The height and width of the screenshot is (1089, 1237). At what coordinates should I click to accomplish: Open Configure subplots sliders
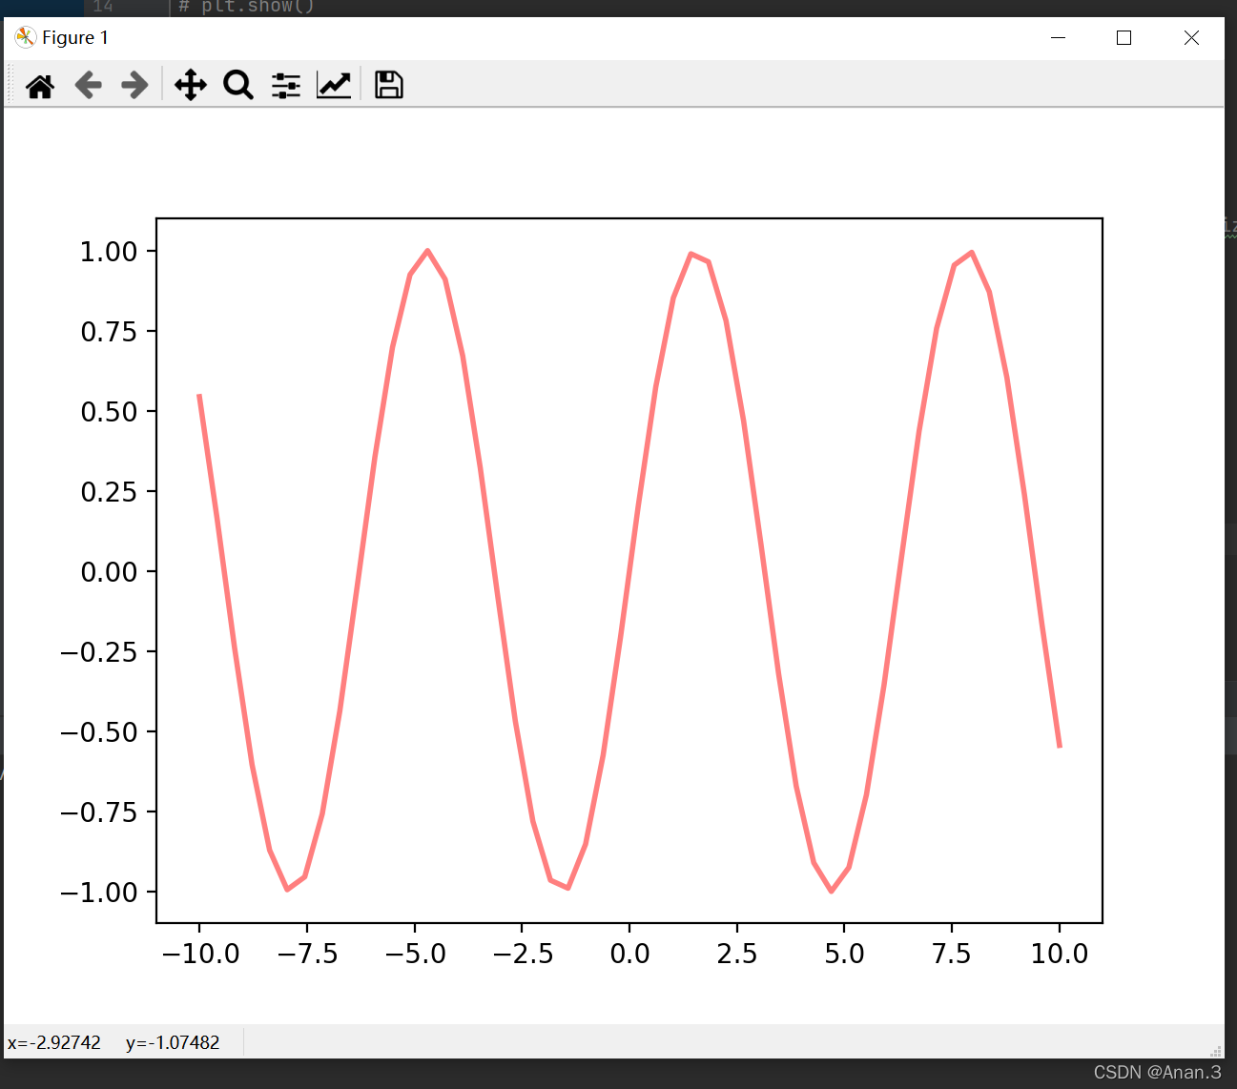[x=286, y=85]
